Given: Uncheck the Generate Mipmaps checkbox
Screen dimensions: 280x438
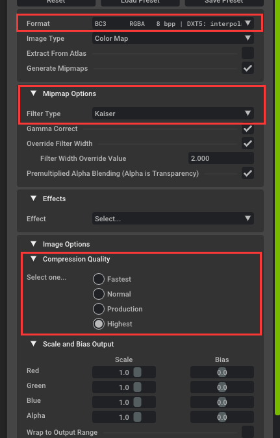Looking at the screenshot, I should pos(248,68).
